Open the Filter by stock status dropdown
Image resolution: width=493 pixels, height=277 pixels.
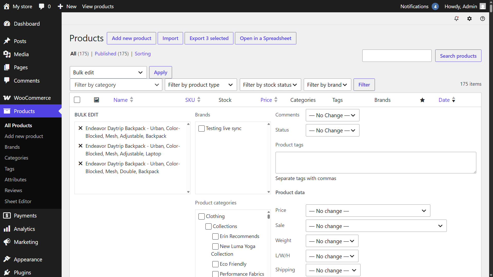tap(270, 85)
